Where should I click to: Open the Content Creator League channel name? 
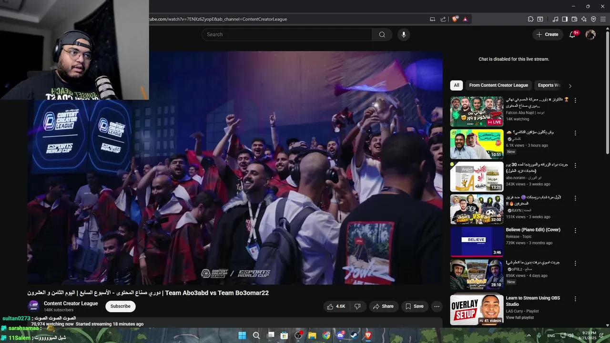coord(71,303)
